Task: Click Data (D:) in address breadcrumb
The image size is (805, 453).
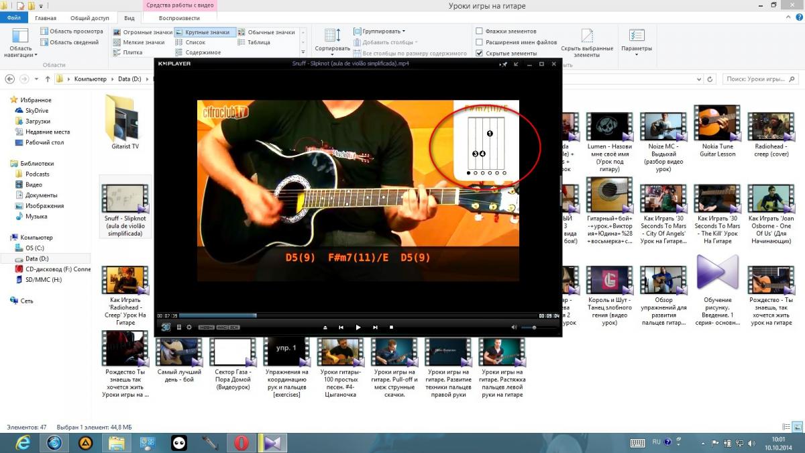Action: pos(129,79)
